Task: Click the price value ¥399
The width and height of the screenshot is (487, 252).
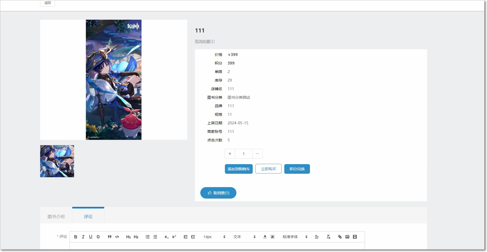Action: click(x=233, y=55)
